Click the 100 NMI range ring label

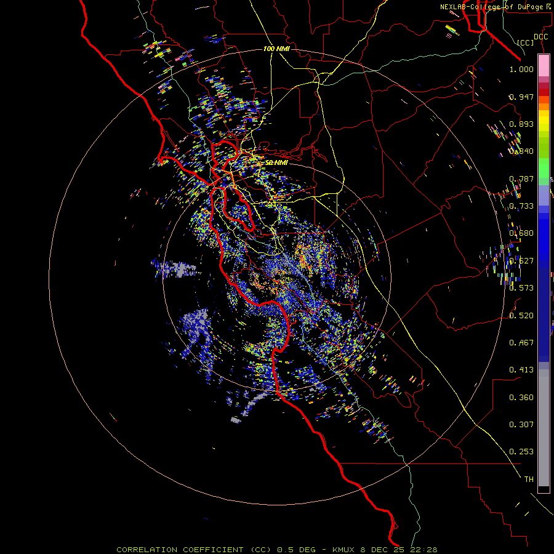coord(276,49)
